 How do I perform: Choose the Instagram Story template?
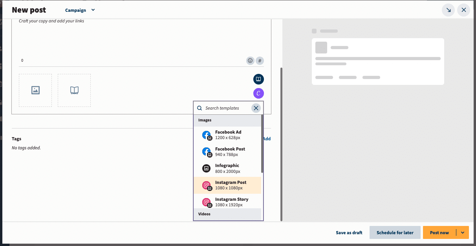[231, 202]
